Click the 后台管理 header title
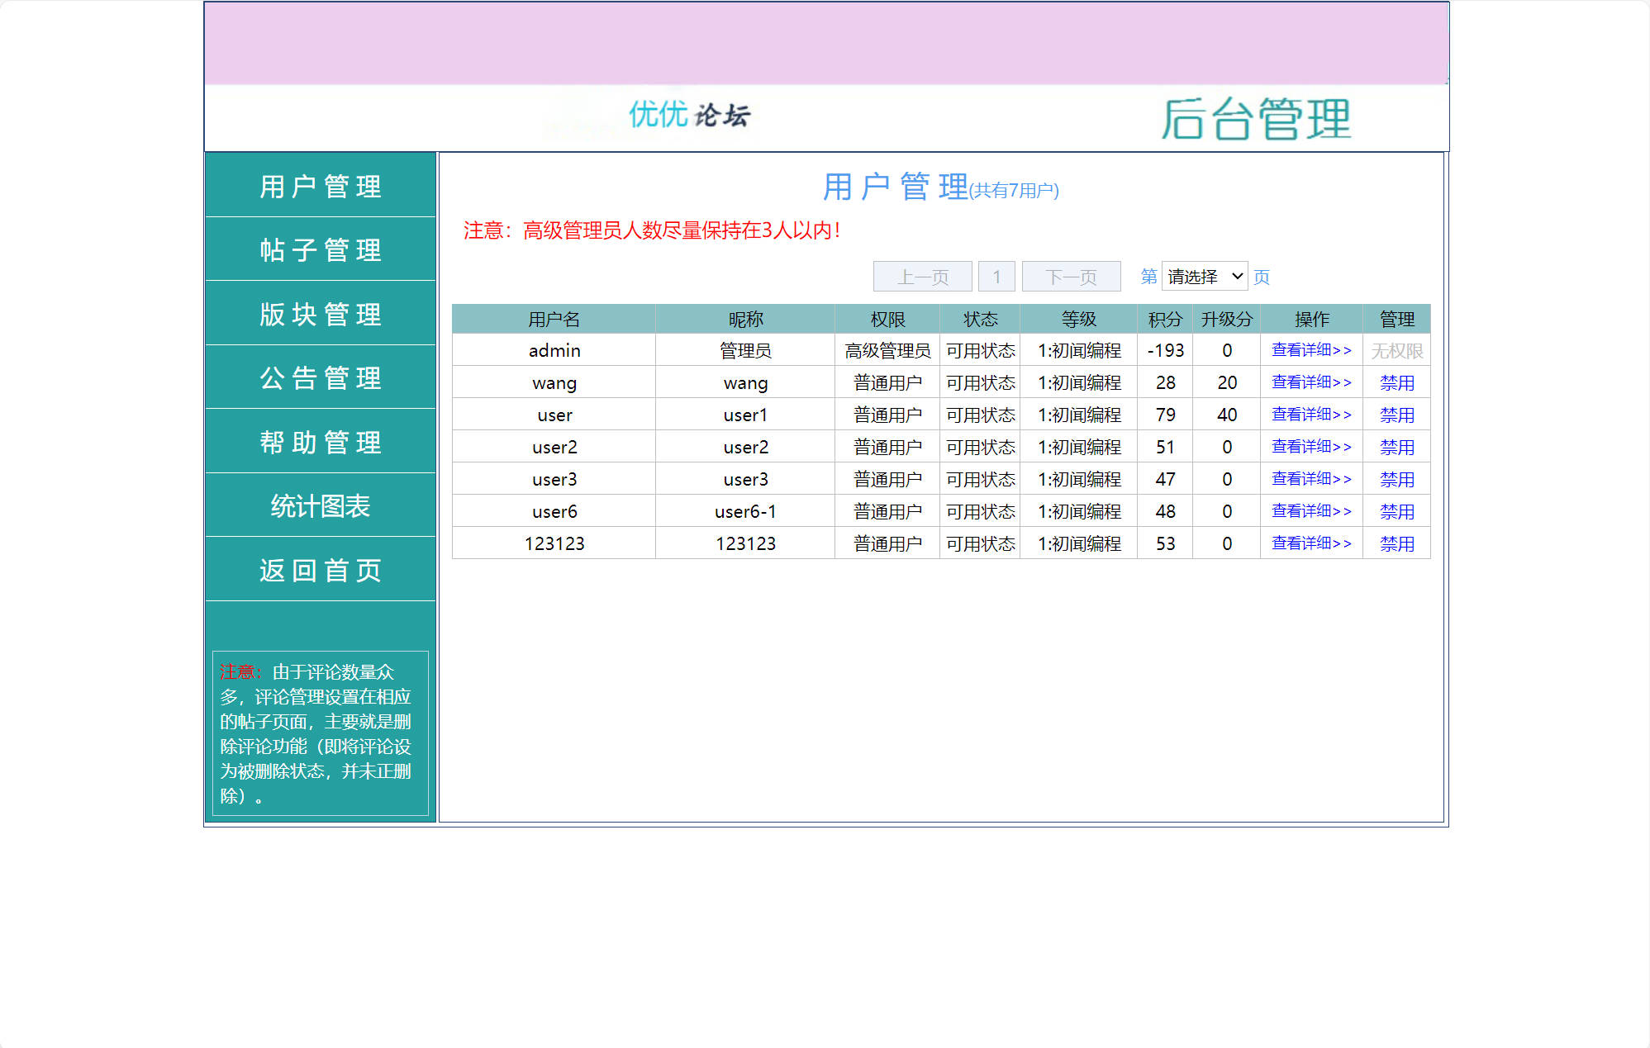Image resolution: width=1650 pixels, height=1048 pixels. (x=1257, y=120)
